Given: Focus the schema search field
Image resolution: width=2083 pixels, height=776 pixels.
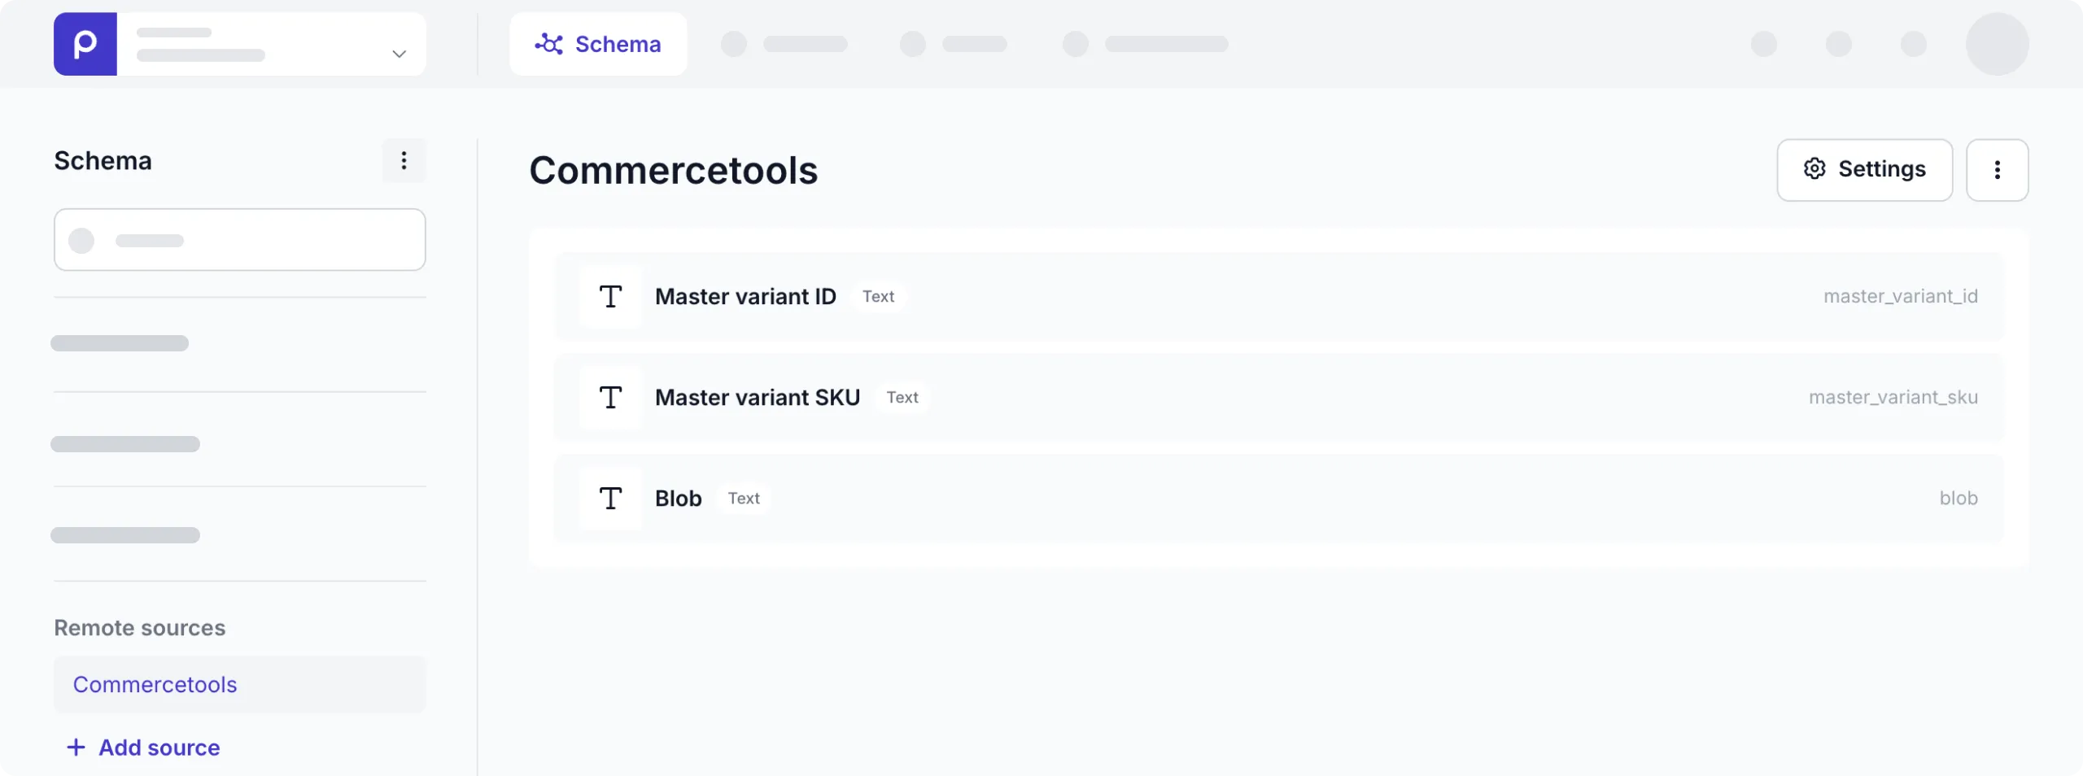Looking at the screenshot, I should coord(240,240).
